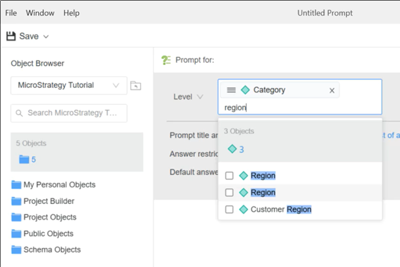
Task: Click the My Personal Objects folder icon
Action: click(x=16, y=185)
